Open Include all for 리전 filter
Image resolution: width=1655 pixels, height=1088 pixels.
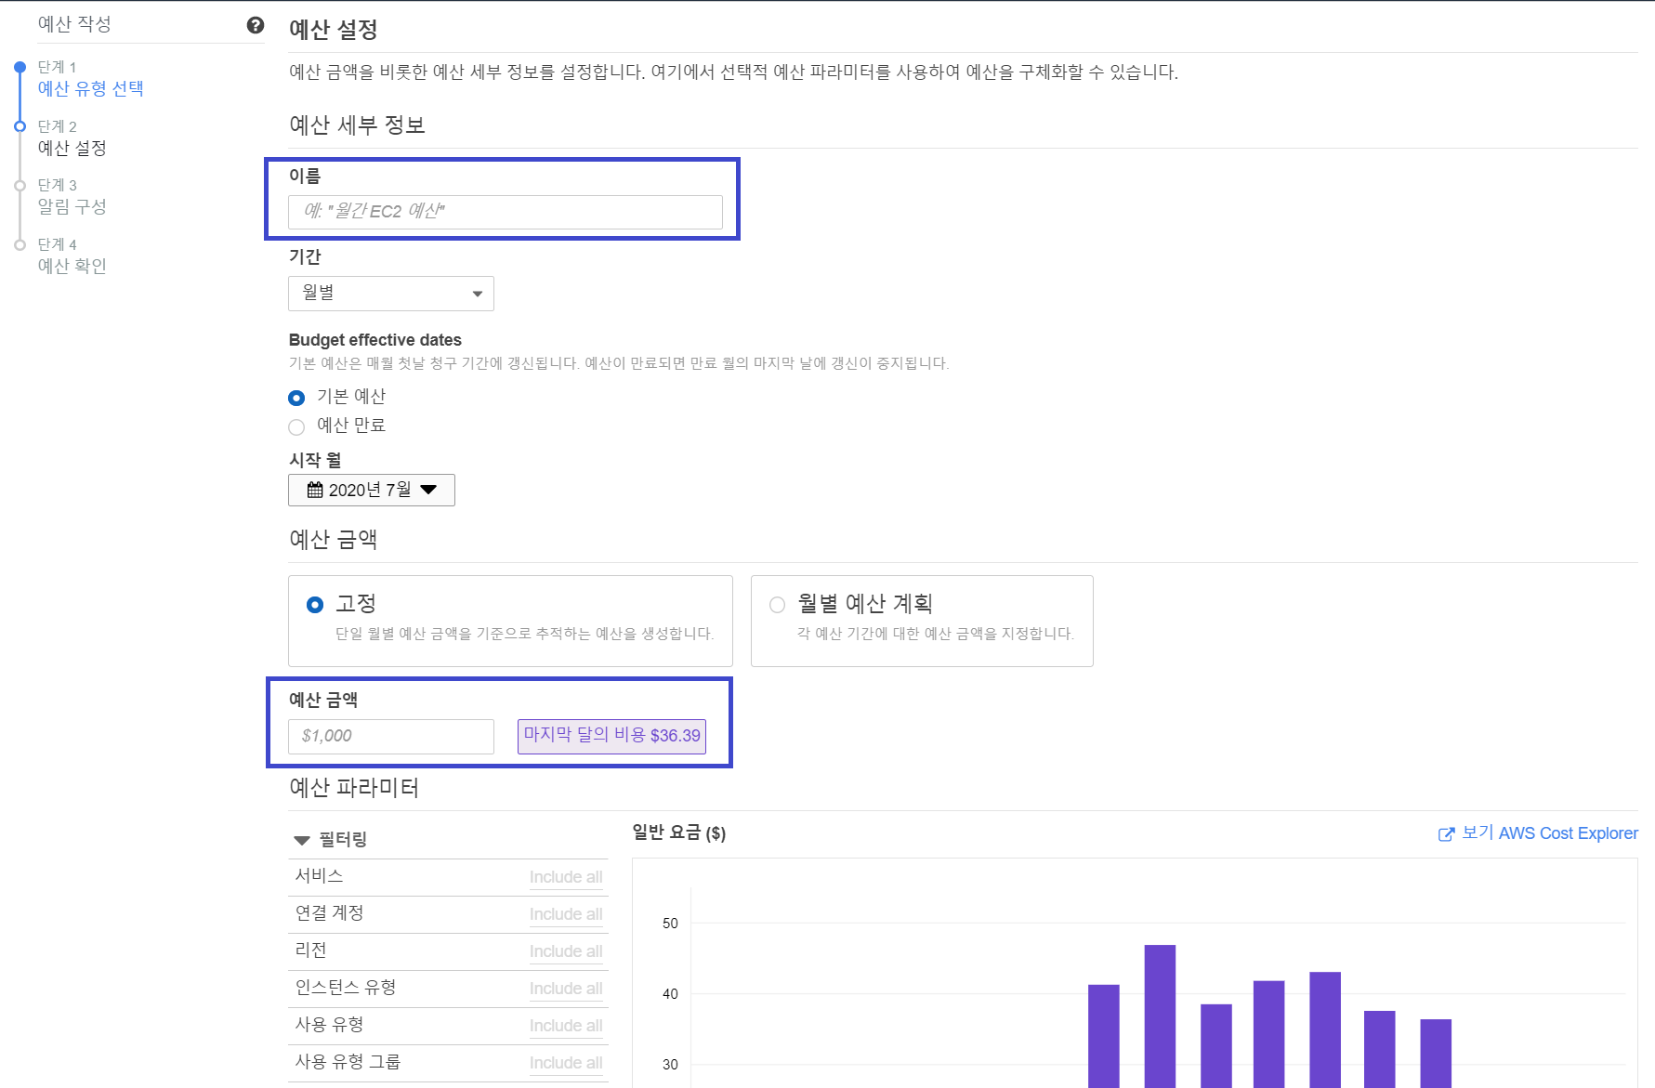566,951
